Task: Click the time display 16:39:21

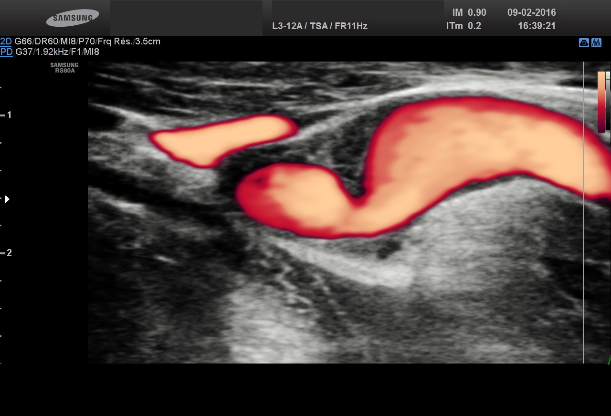Action: 537,26
